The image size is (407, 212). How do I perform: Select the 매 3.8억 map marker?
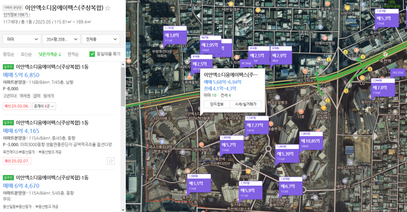[x=175, y=36]
